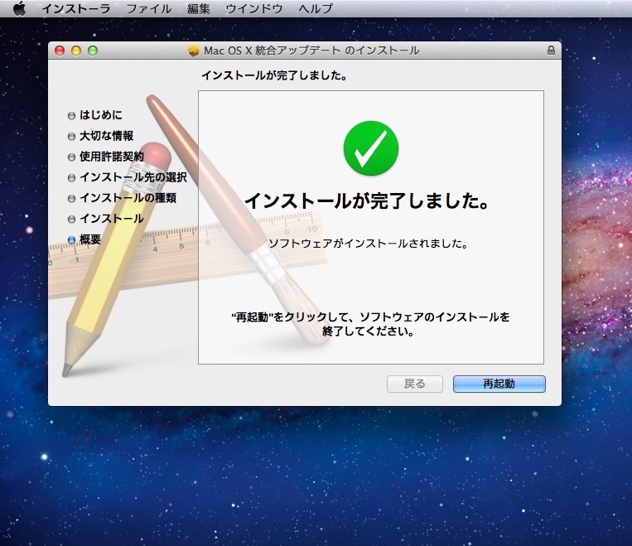The image size is (632, 546).
Task: Click the small インストールが完了しました。 header above pane
Action: coord(274,75)
